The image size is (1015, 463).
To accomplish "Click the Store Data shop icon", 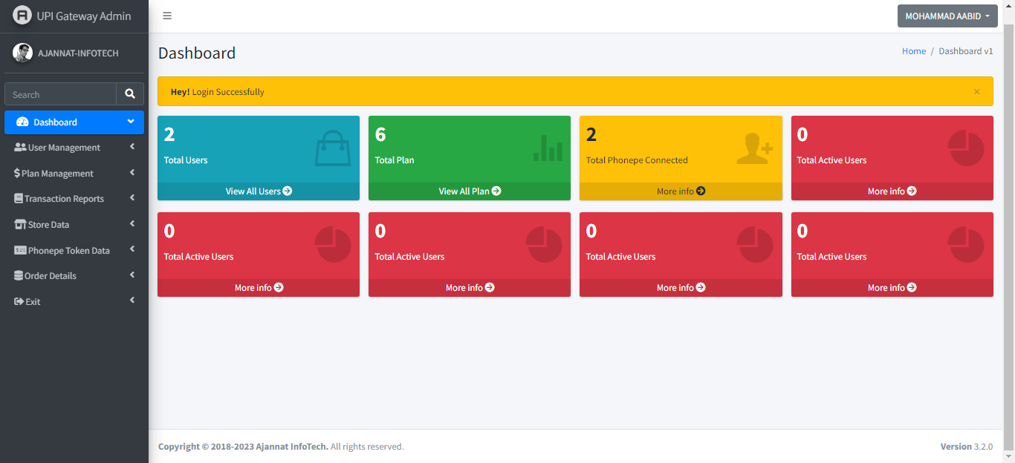I will click(20, 224).
